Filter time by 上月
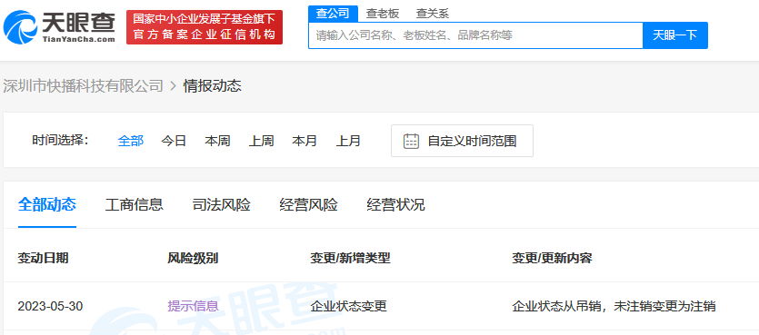759x335 pixels. 348,141
